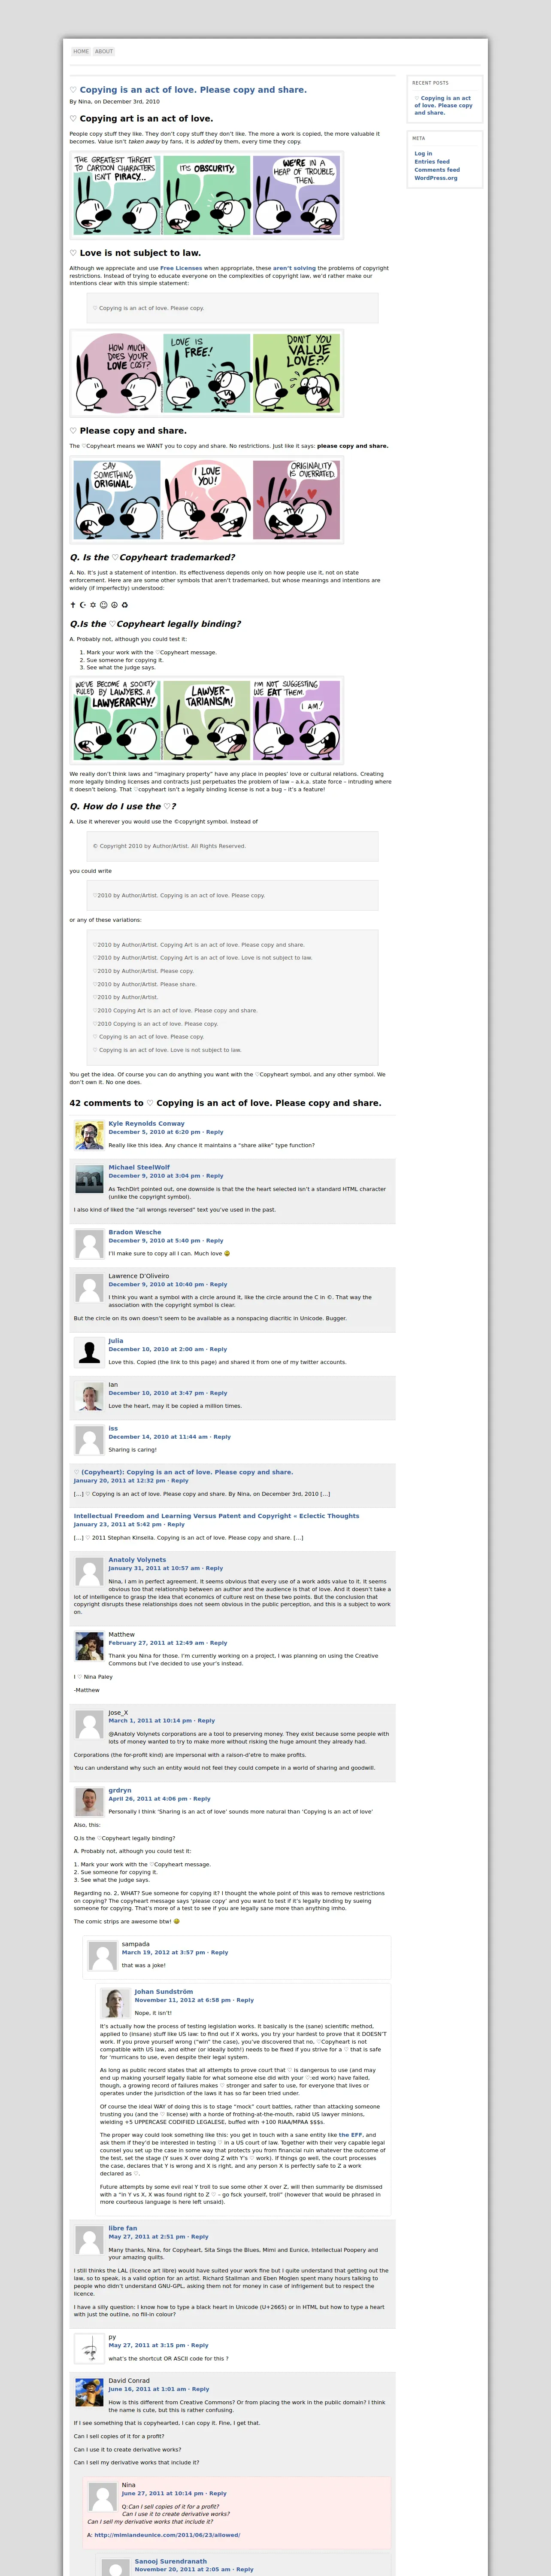Viewport: 551px width, 2576px height.
Task: Click Bradon Wesche's avatar
Action: pyautogui.click(x=89, y=1244)
